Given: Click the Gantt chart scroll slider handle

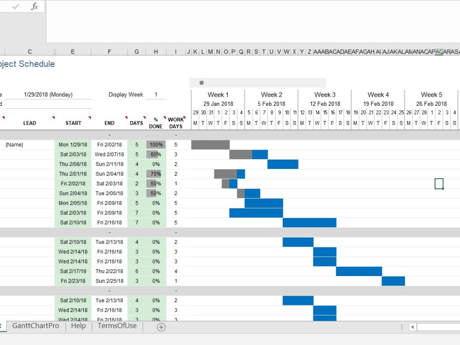Looking at the screenshot, I should tap(201, 82).
